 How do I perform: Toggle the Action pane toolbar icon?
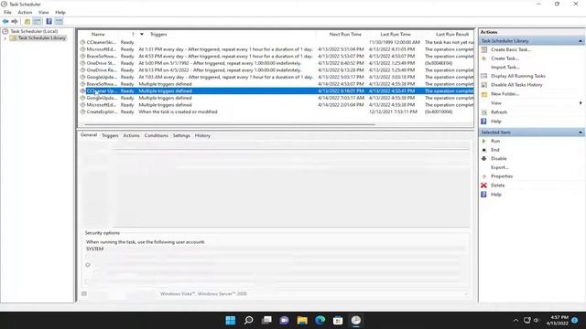coord(59,22)
